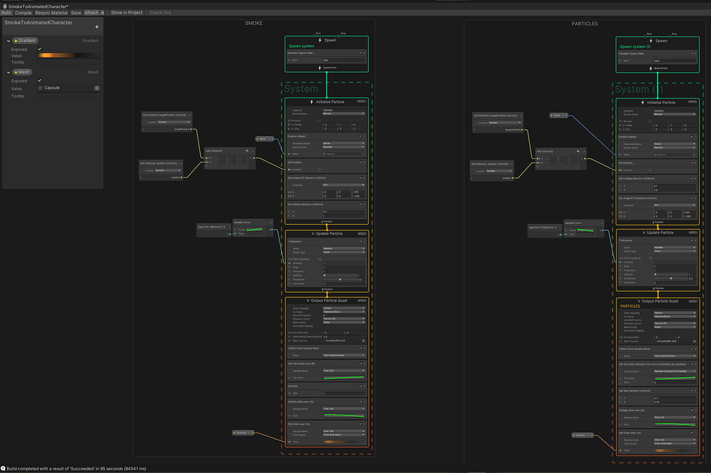Screen dimensions: 711x473
Task: Open the Bounds Mode dropdown in Initialize Particle
Action: point(344,114)
